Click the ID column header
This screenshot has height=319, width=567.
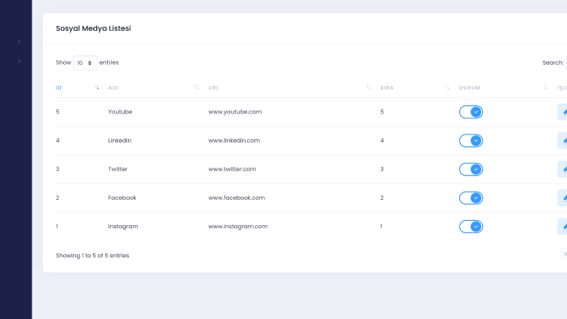(x=59, y=87)
